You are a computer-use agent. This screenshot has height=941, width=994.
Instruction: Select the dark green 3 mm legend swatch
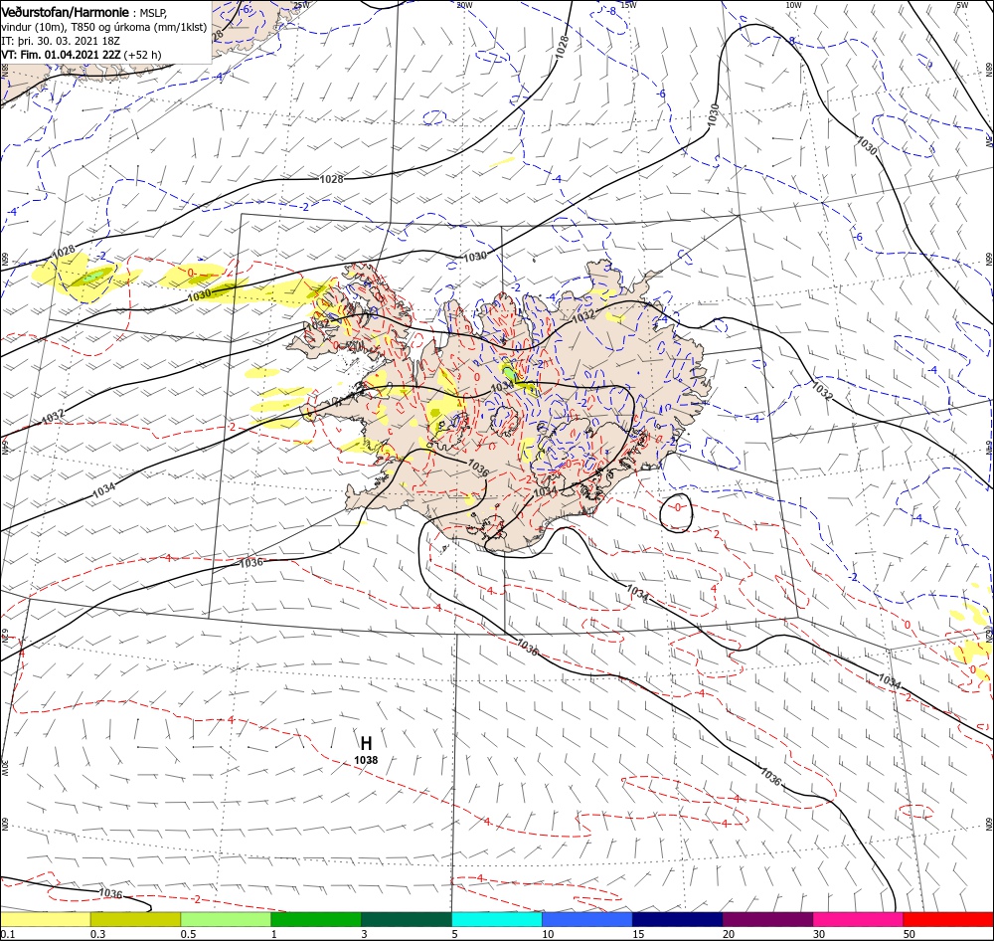point(407,919)
